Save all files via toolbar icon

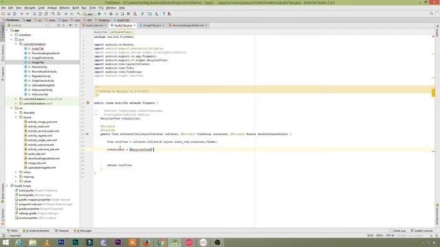coord(9,14)
